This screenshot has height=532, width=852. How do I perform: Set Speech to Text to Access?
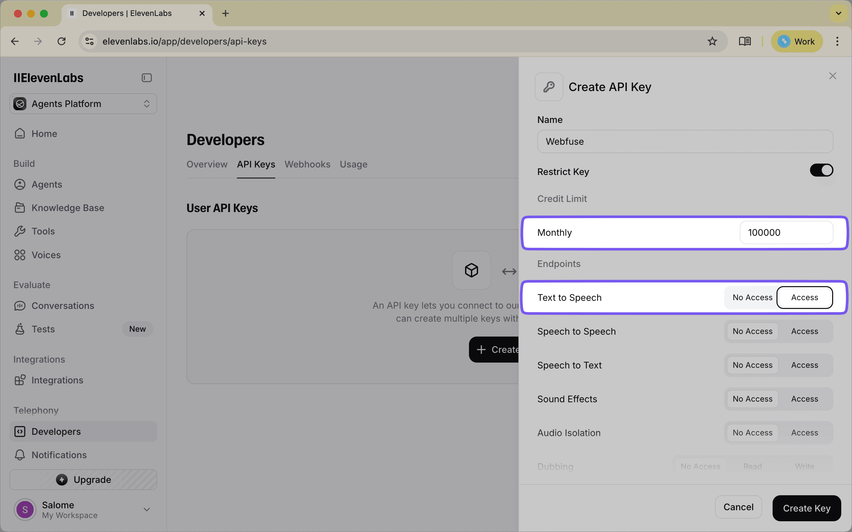[804, 365]
